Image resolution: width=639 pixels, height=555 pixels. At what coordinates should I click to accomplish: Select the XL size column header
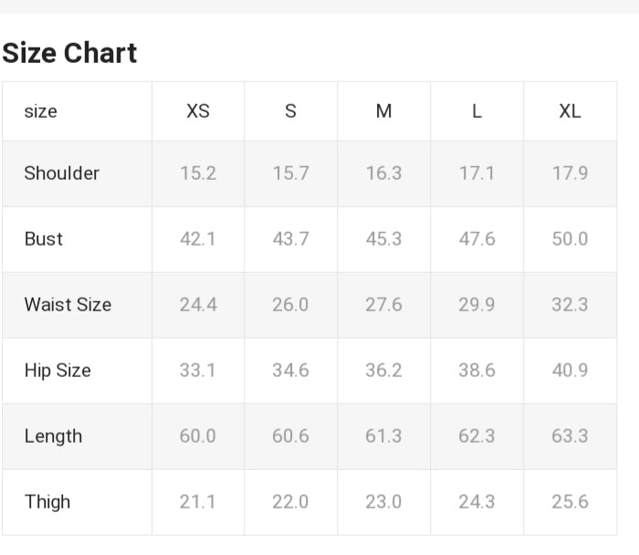570,111
